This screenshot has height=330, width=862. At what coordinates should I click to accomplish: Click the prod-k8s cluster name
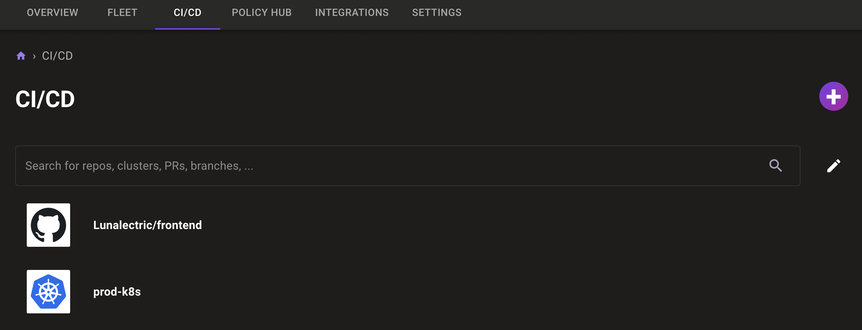point(116,291)
